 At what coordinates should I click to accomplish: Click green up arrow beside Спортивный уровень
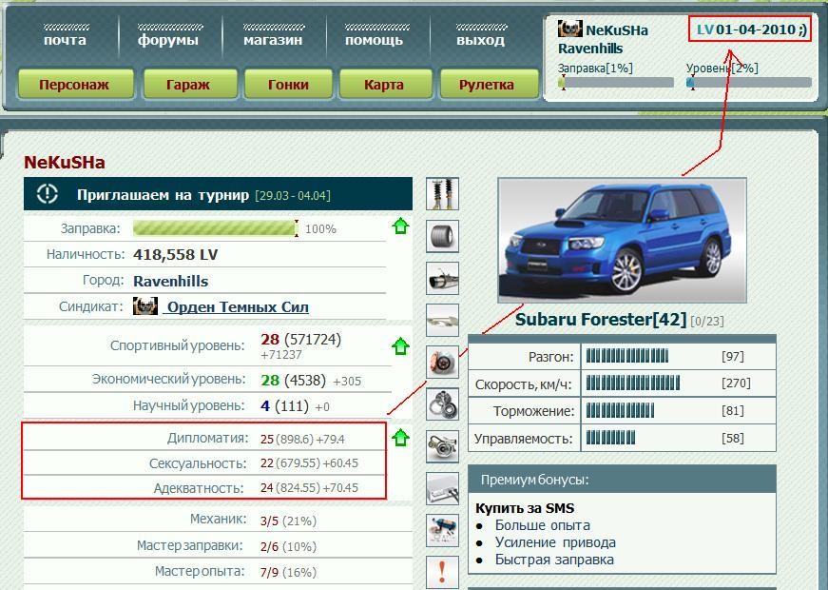pos(401,346)
